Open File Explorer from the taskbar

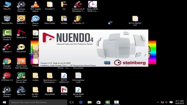click(90, 102)
